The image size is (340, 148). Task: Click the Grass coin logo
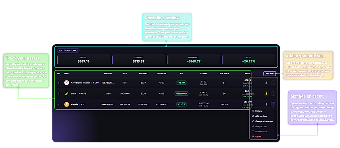[x=67, y=93]
